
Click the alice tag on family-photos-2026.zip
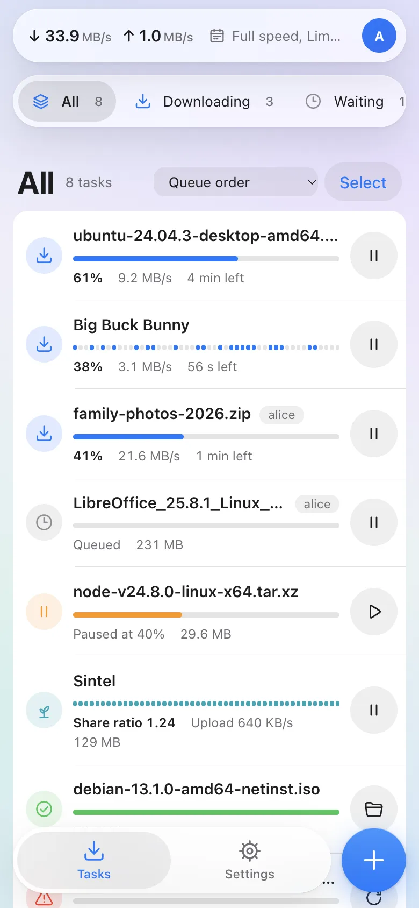click(x=281, y=415)
